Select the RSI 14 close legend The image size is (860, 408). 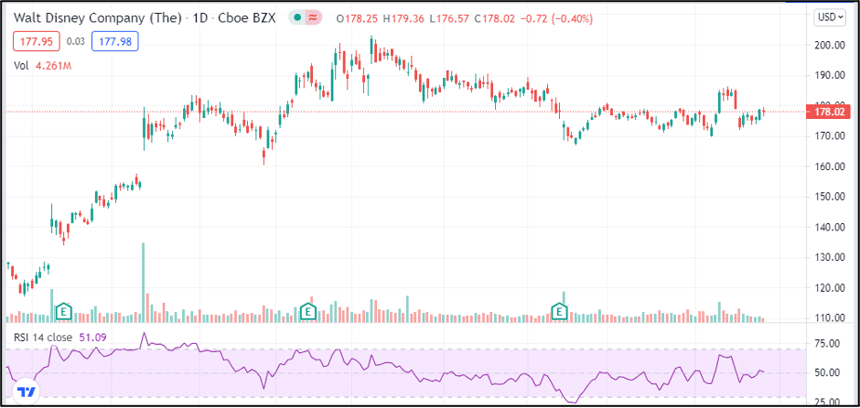click(x=43, y=338)
